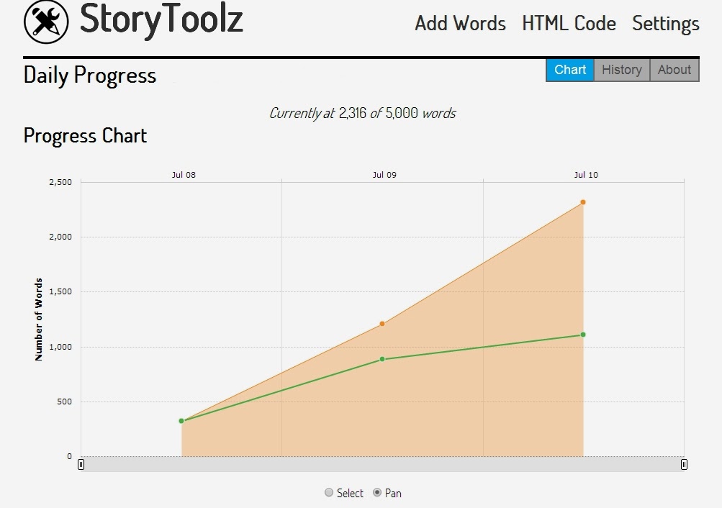Screen dimensions: 722x508
Task: Click the StoryToolz site title
Action: [161, 20]
